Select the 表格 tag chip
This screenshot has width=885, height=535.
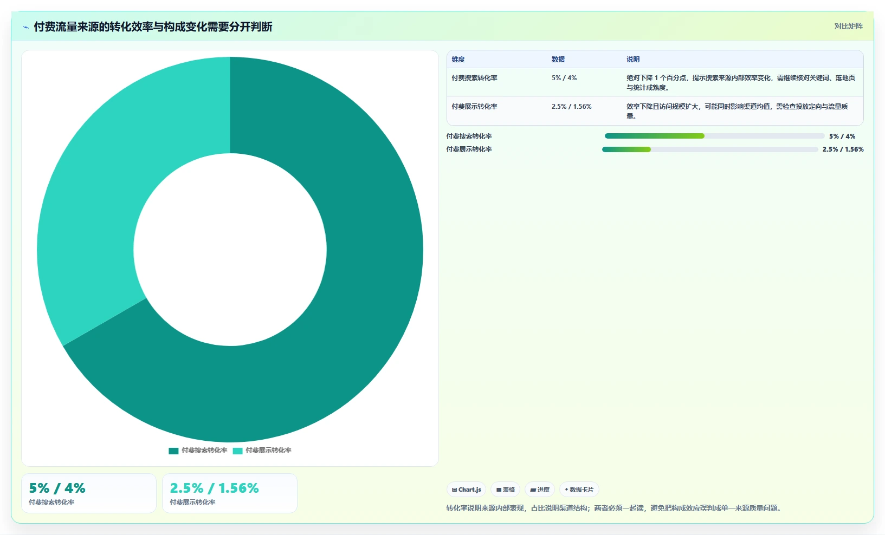click(x=506, y=490)
